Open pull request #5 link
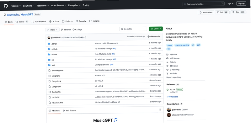The width and height of the screenshot is (251, 123). point(113,54)
